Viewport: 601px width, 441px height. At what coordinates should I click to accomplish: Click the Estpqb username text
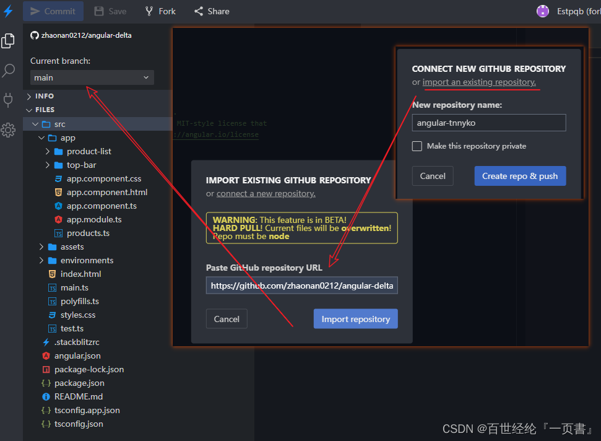570,12
